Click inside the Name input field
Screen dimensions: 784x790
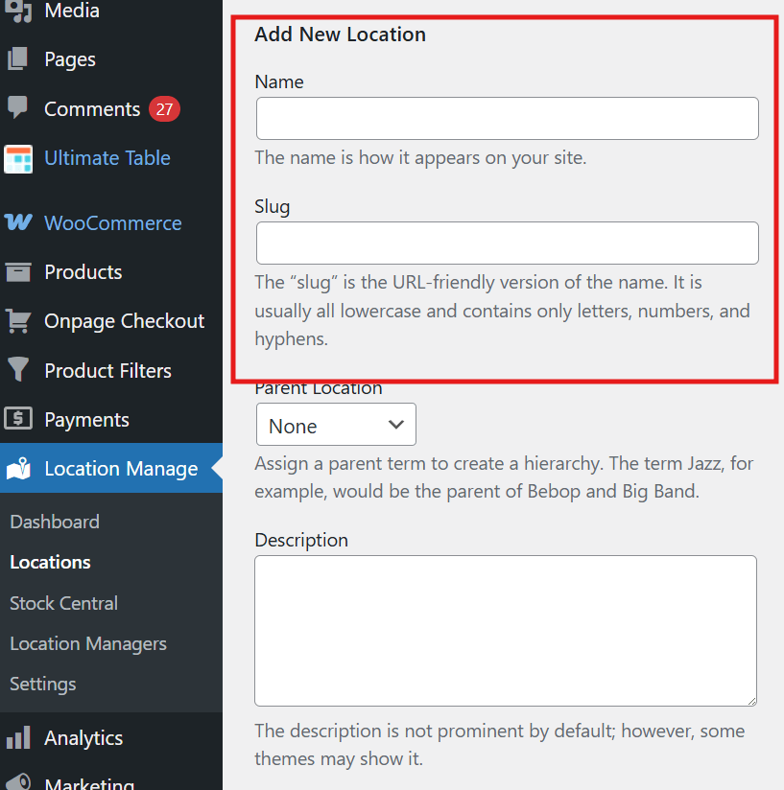[507, 118]
